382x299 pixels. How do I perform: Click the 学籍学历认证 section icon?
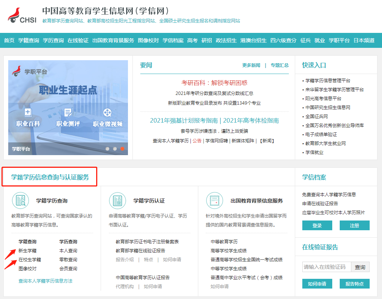[x=117, y=201]
